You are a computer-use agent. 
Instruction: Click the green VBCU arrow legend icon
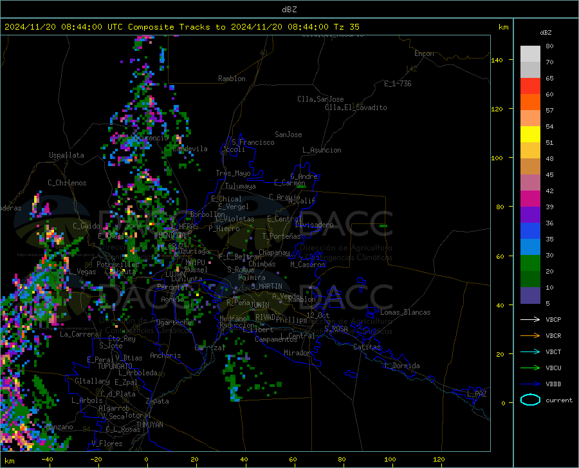point(530,368)
